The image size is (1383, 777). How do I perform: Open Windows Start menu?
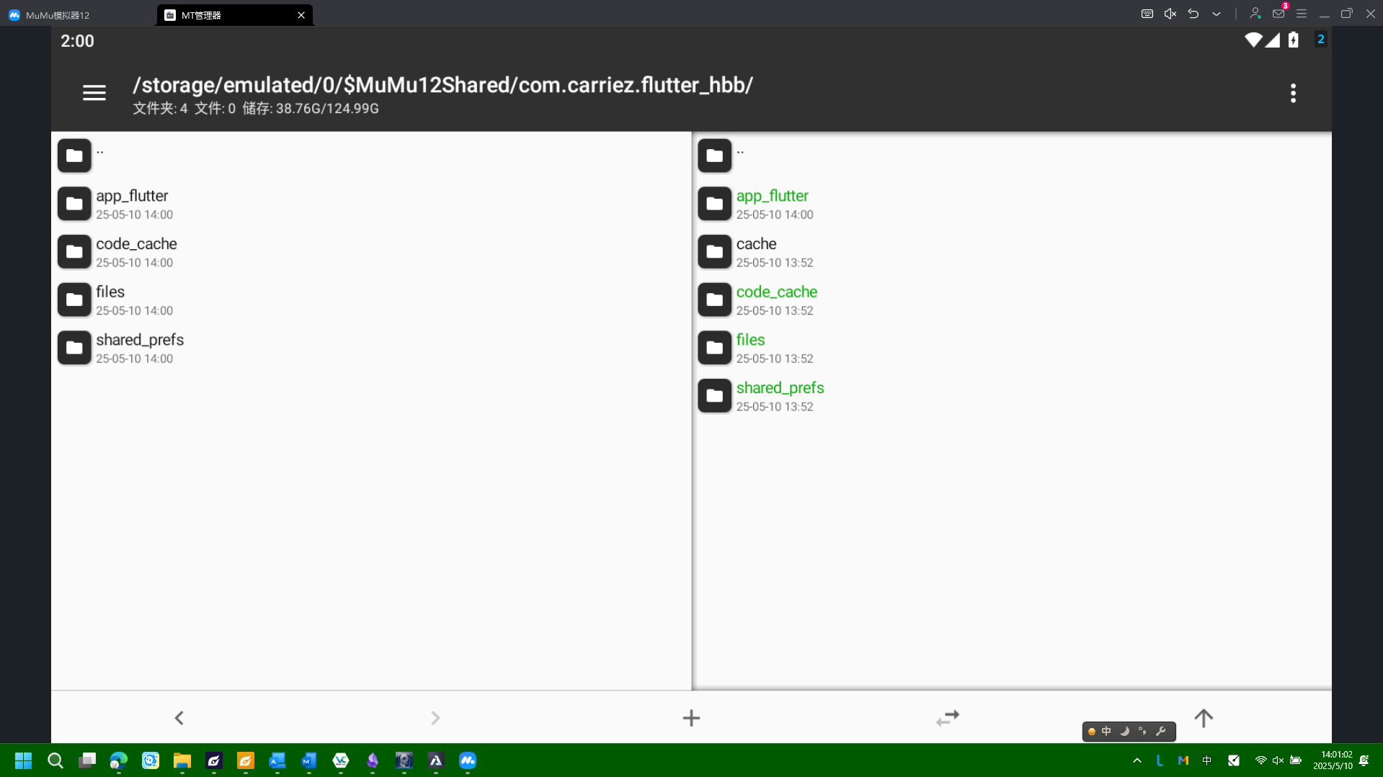pos(23,760)
